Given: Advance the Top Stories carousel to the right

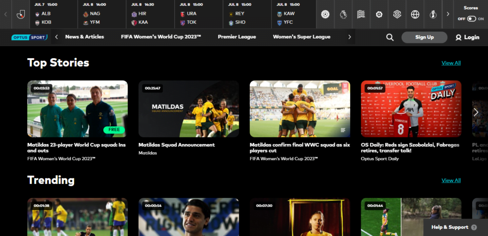Looking at the screenshot, I should (x=476, y=113).
